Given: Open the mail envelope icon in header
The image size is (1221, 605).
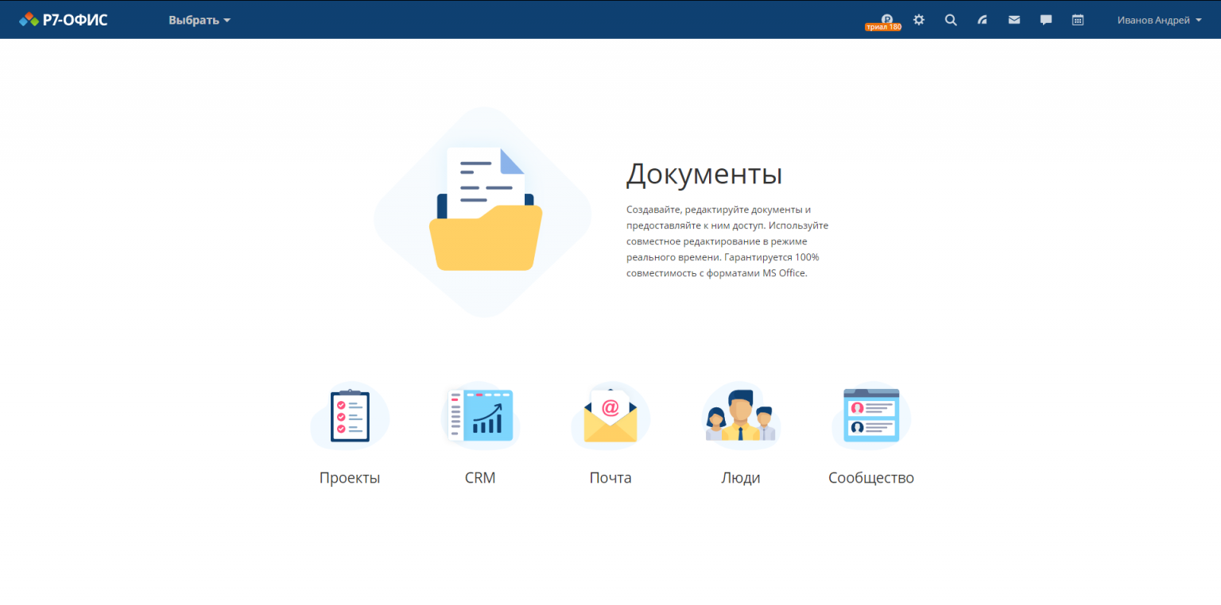Looking at the screenshot, I should [1014, 20].
